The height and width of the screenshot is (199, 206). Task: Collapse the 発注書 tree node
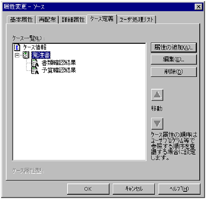[17, 55]
